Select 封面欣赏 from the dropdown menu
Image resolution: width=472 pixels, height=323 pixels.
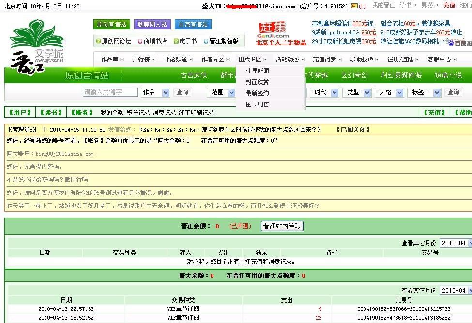point(257,82)
